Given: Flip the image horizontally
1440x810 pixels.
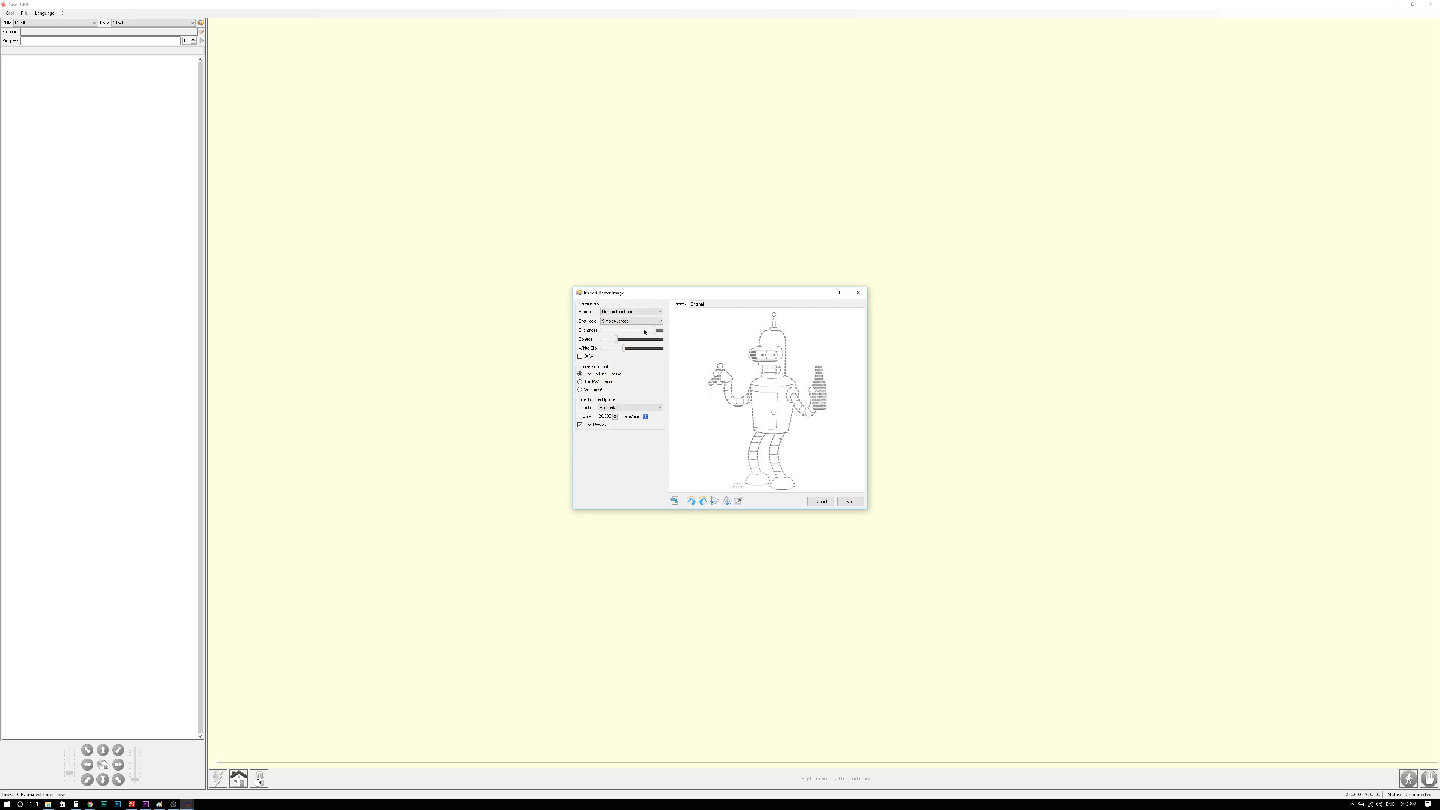Looking at the screenshot, I should (x=726, y=501).
